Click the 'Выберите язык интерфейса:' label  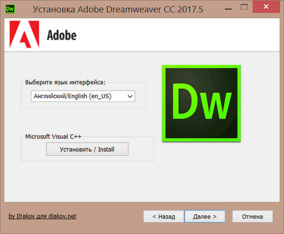pyautogui.click(x=65, y=82)
